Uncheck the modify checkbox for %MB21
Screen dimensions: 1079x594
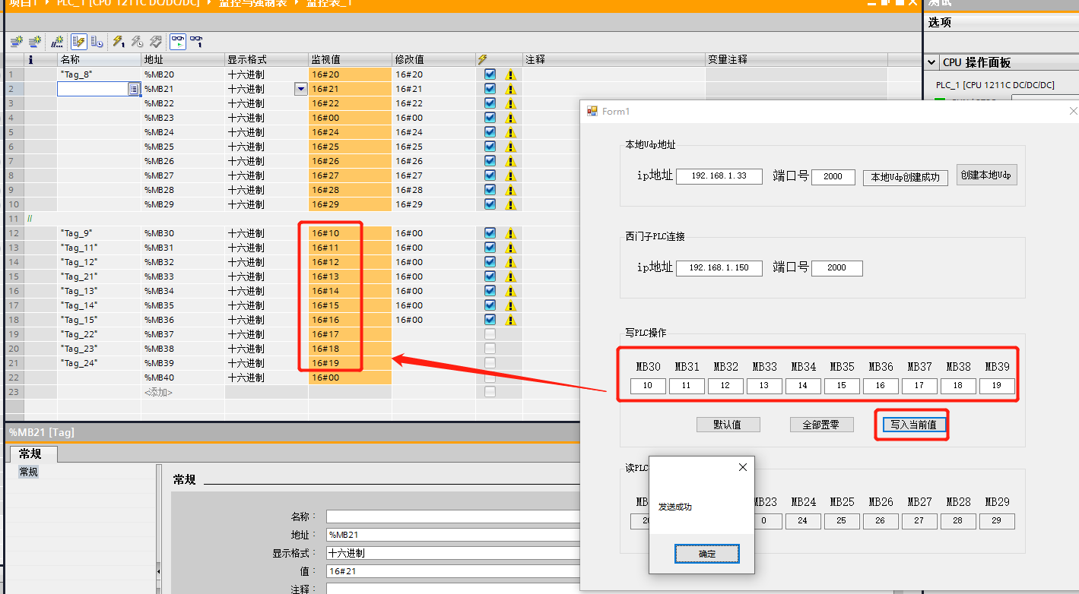click(490, 89)
